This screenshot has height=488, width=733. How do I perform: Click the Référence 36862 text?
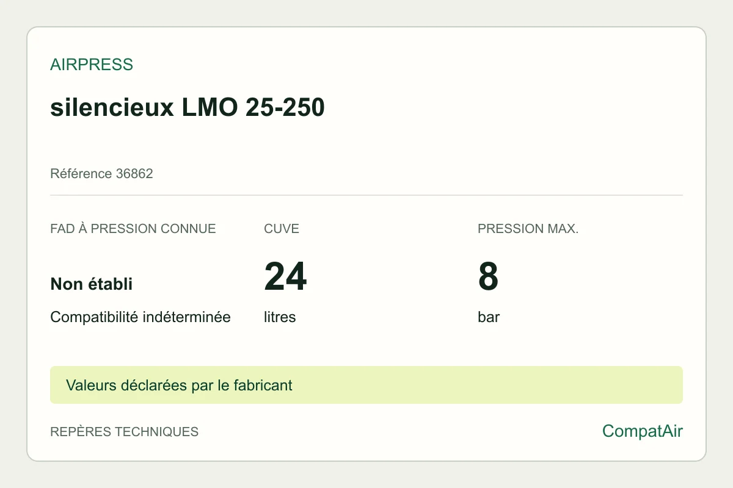pos(101,174)
